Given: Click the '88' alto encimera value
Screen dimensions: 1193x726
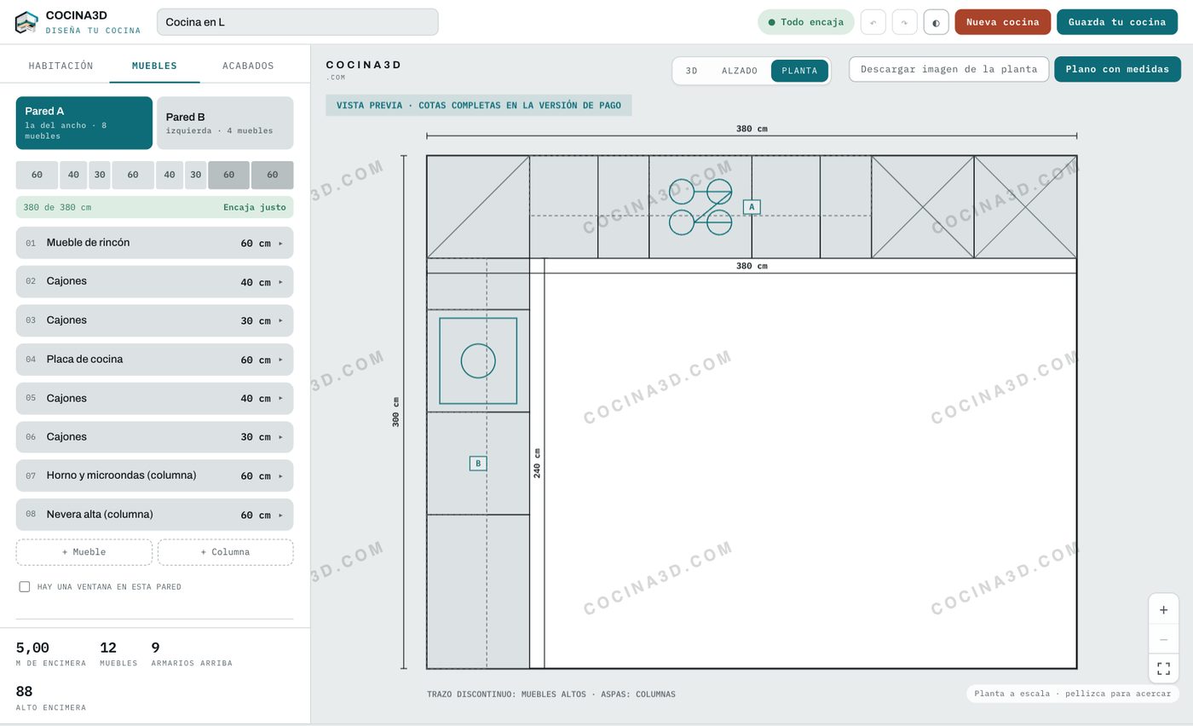Looking at the screenshot, I should click(24, 692).
